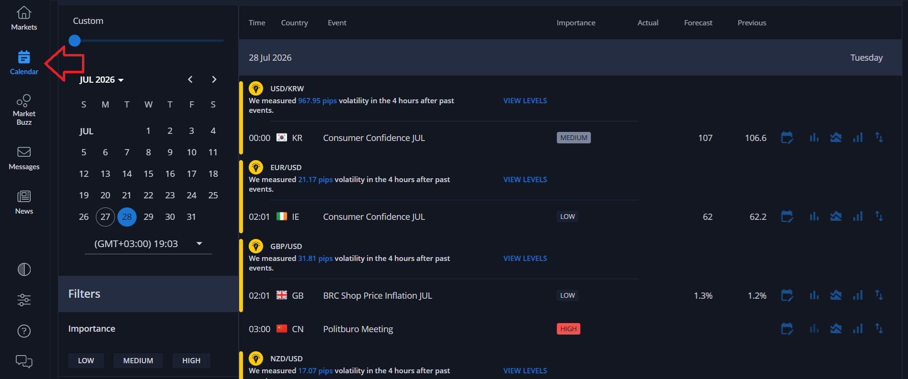Click the GBP/USD lightbulb insight icon
The image size is (908, 379).
pyautogui.click(x=256, y=246)
